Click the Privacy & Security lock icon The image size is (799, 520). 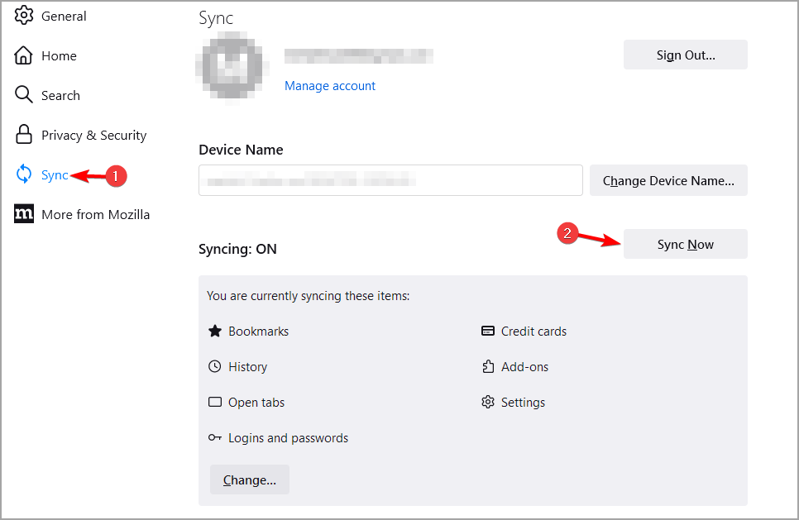(23, 135)
